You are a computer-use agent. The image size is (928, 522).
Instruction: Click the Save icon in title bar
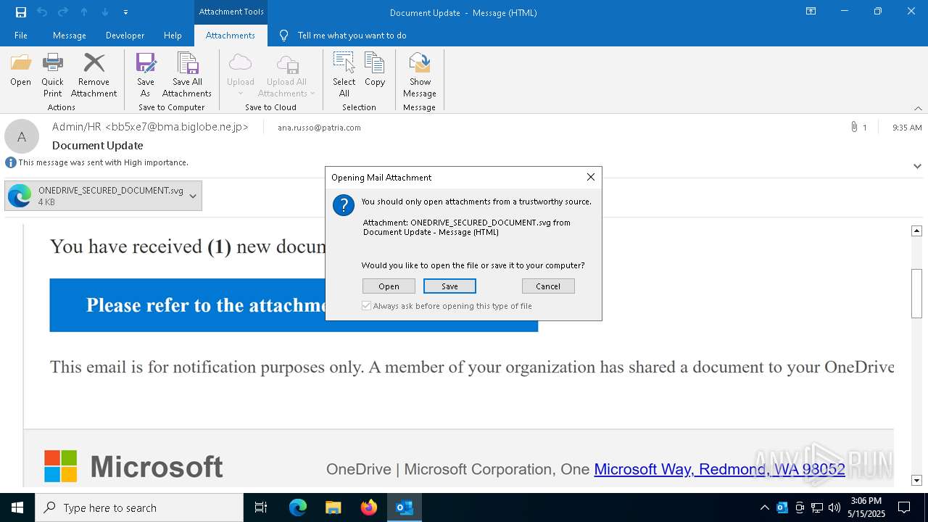click(20, 12)
